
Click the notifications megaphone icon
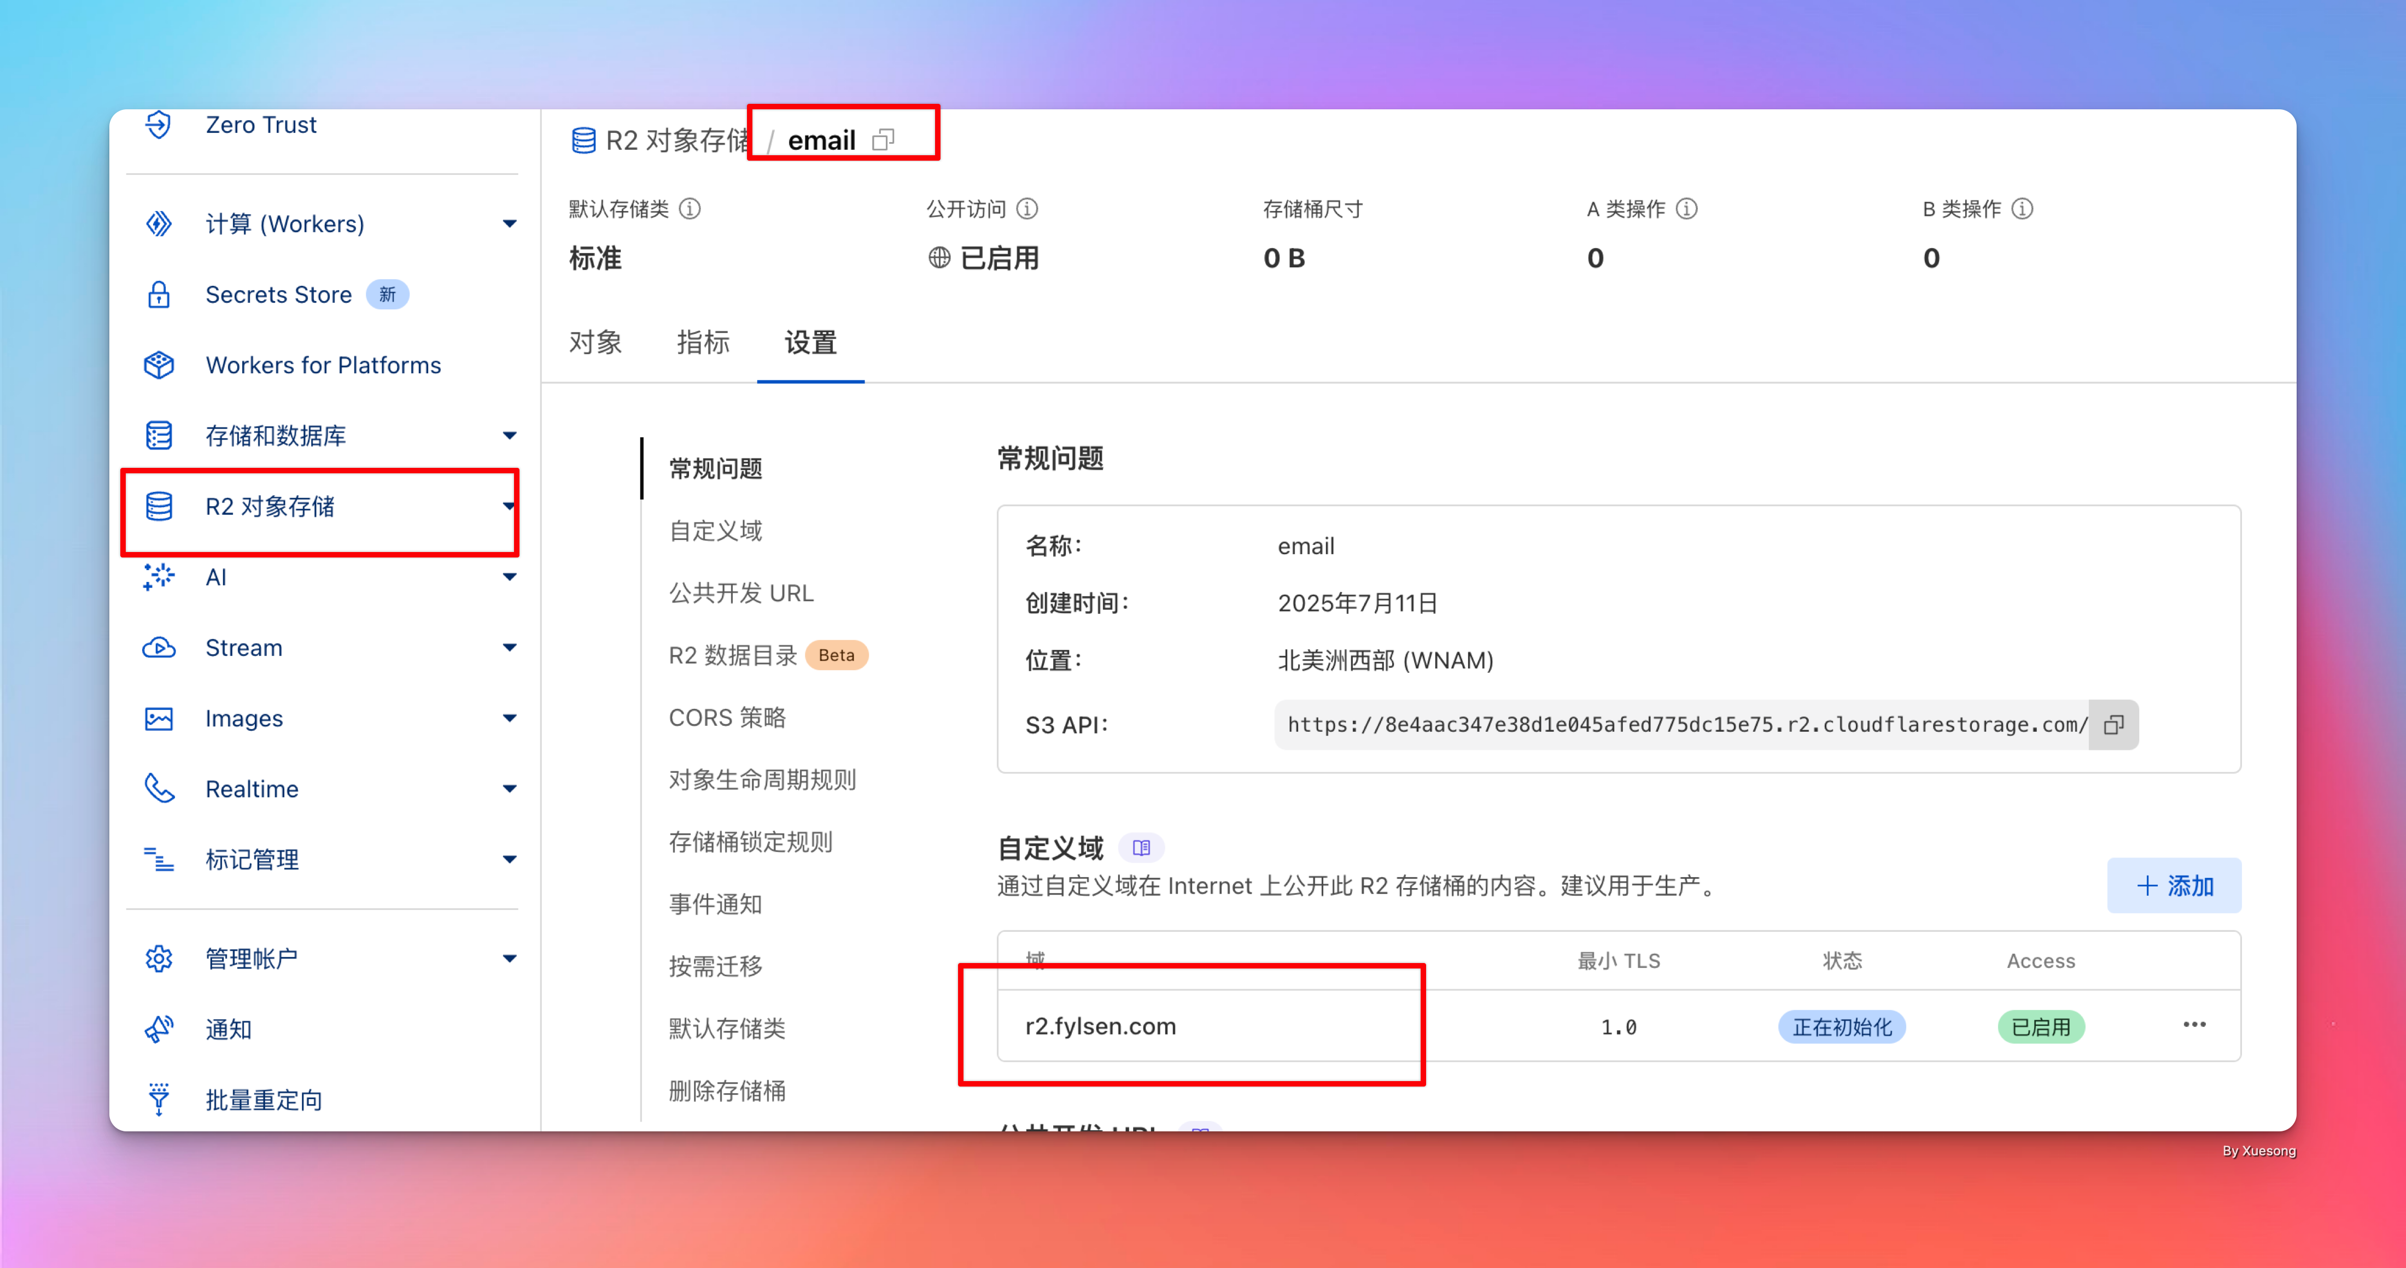point(159,1029)
